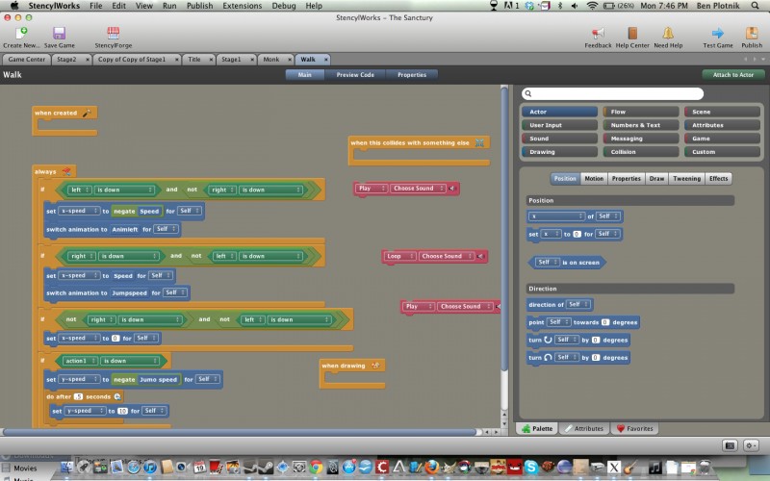Click the Attach to Actor button
This screenshot has width=770, height=481.
732,75
